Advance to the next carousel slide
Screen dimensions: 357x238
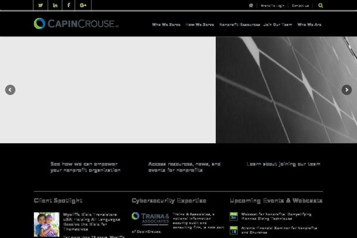346,90
